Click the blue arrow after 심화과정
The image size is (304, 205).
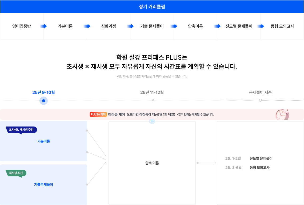130,26
